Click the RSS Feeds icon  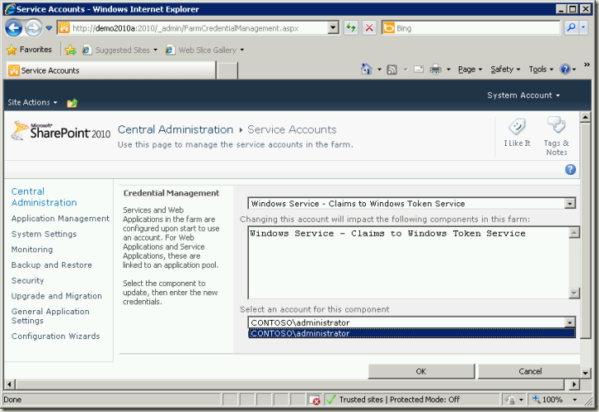pyautogui.click(x=392, y=70)
